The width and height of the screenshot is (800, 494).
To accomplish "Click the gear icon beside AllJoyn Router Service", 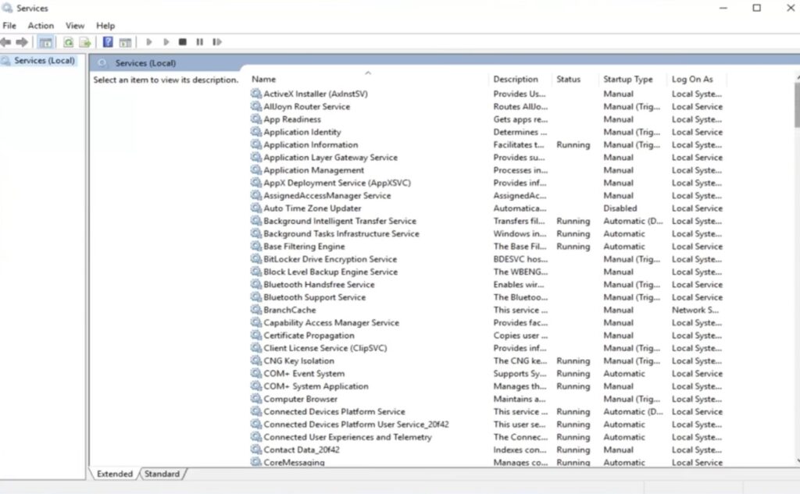I will (x=256, y=106).
